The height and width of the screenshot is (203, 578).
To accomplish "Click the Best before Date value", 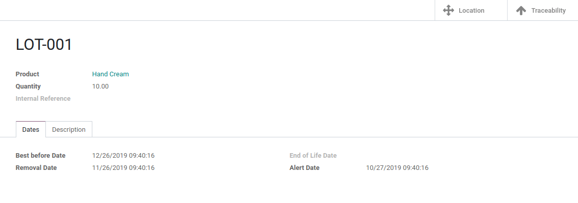I will tap(123, 156).
